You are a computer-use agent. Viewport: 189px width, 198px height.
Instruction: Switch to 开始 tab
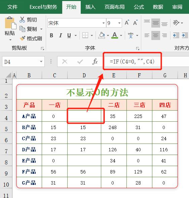71,7
